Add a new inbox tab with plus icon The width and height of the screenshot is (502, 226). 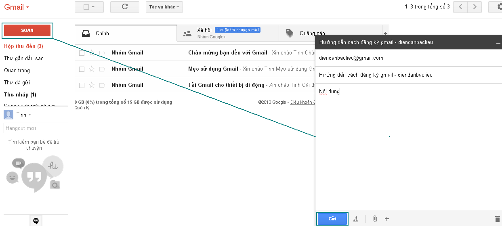(x=385, y=33)
